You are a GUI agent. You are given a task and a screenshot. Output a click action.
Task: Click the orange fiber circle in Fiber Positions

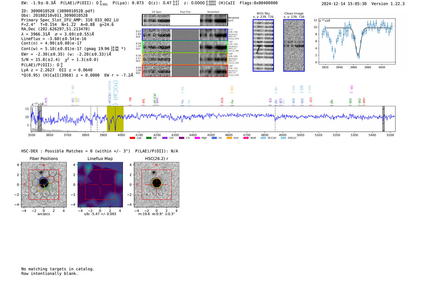41,188
